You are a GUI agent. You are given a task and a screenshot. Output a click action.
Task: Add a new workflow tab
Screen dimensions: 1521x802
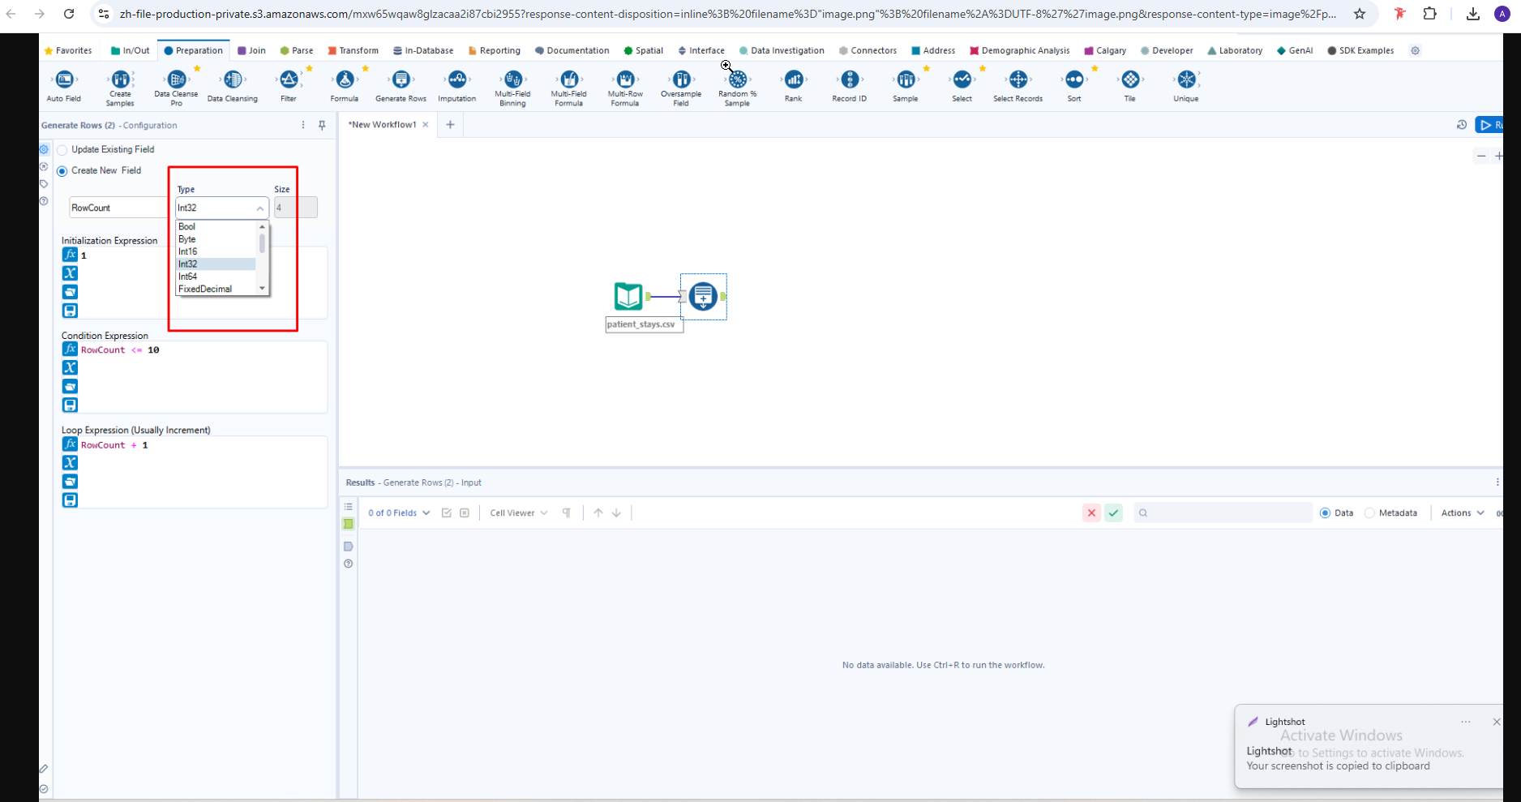tap(450, 125)
